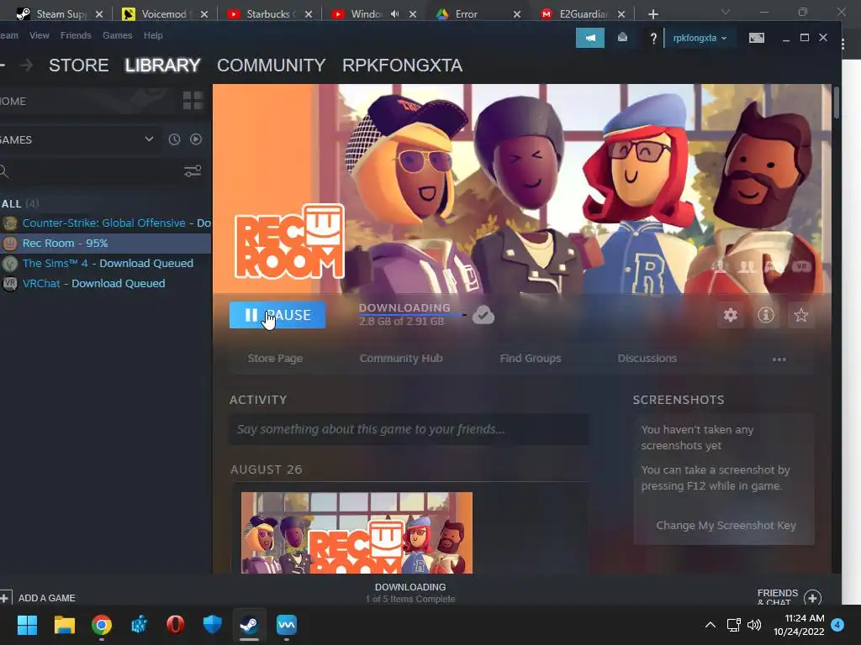Open the advanced filter sliders icon
Screen dimensions: 861x645
[193, 171]
